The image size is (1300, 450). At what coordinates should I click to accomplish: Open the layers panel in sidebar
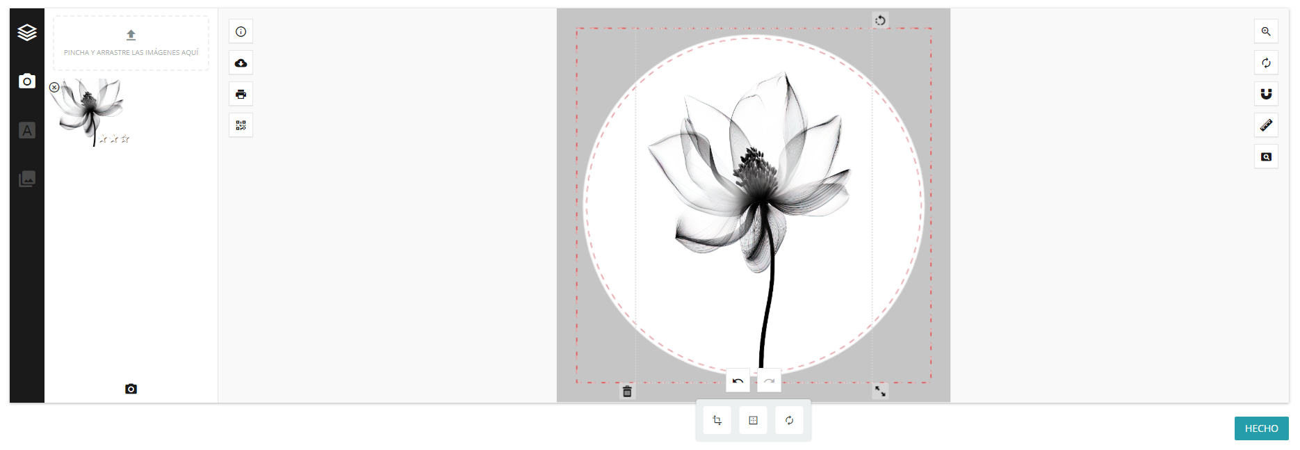pos(27,32)
